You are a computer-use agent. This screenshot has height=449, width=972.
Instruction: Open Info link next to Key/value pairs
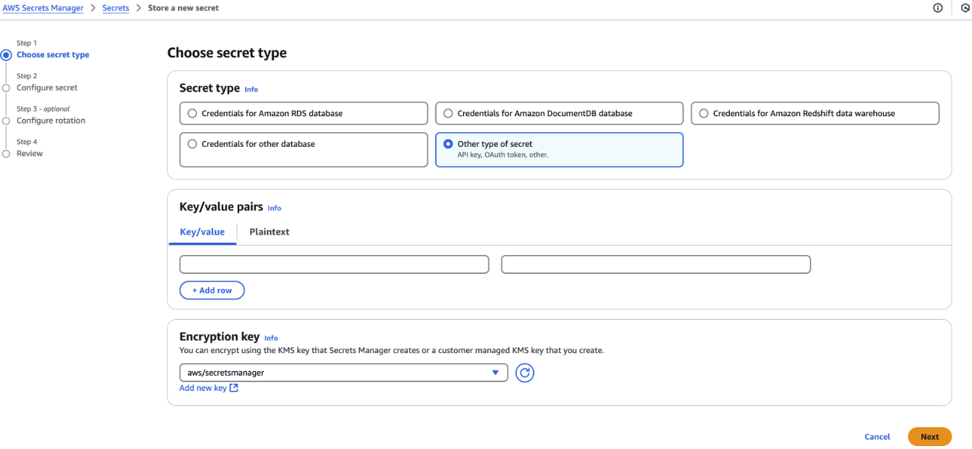pos(274,208)
